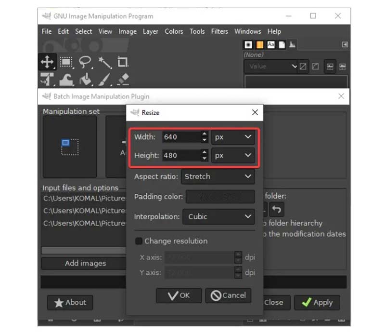Open the Fonts dock tab icon

coord(271,45)
